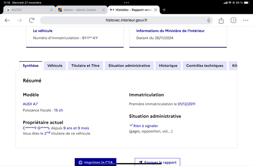Screen dimensions: 253x166
Task: Click the Imprimer le CSA button
Action: click(x=96, y=162)
